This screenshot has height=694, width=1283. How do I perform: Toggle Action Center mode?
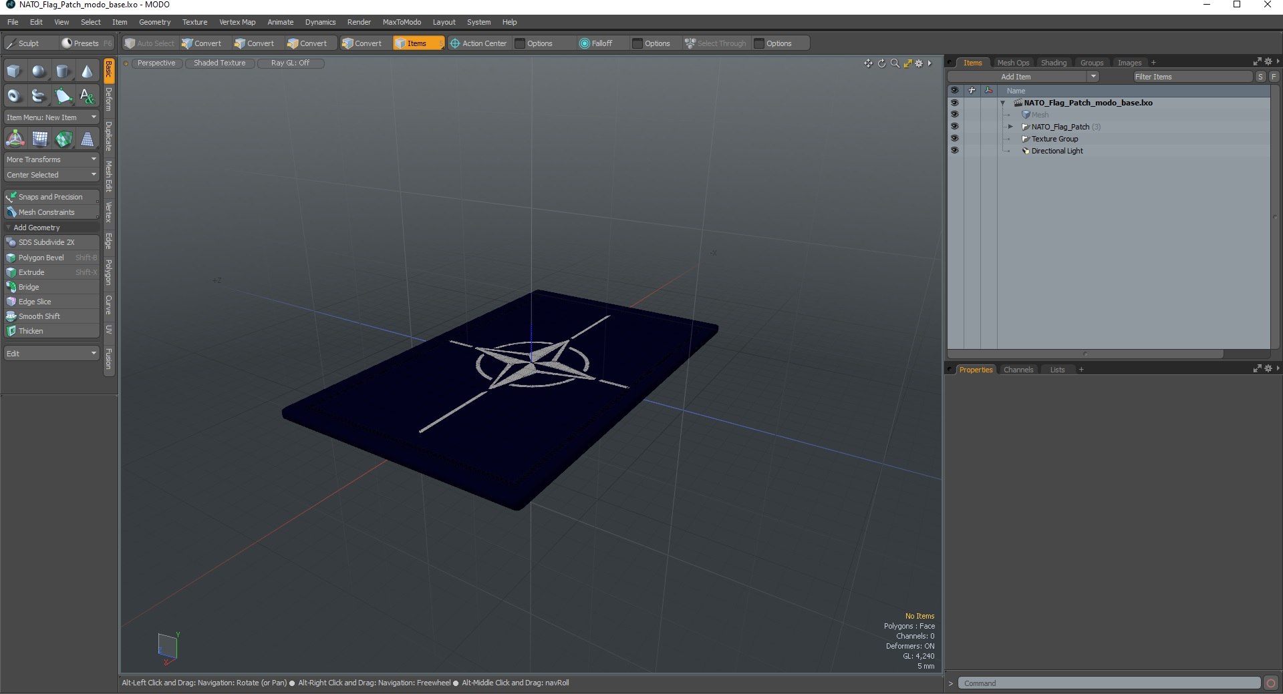[478, 43]
